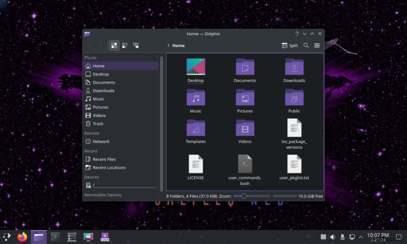Open Recent Files entry

pos(121,159)
